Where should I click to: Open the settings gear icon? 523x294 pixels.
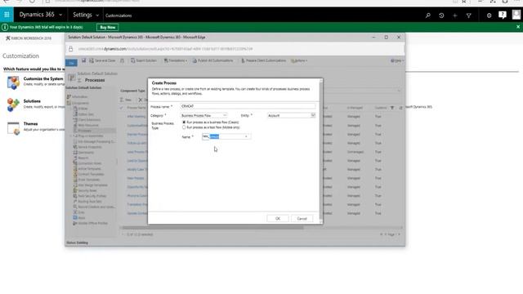pyautogui.click(x=489, y=16)
